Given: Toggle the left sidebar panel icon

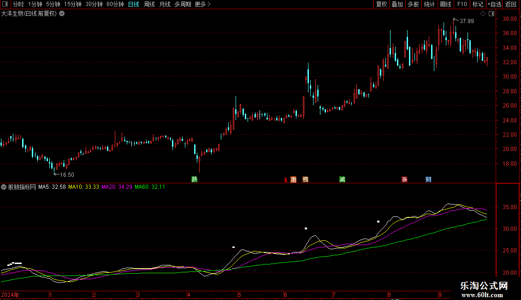Looking at the screenshot, I should click(5, 4).
